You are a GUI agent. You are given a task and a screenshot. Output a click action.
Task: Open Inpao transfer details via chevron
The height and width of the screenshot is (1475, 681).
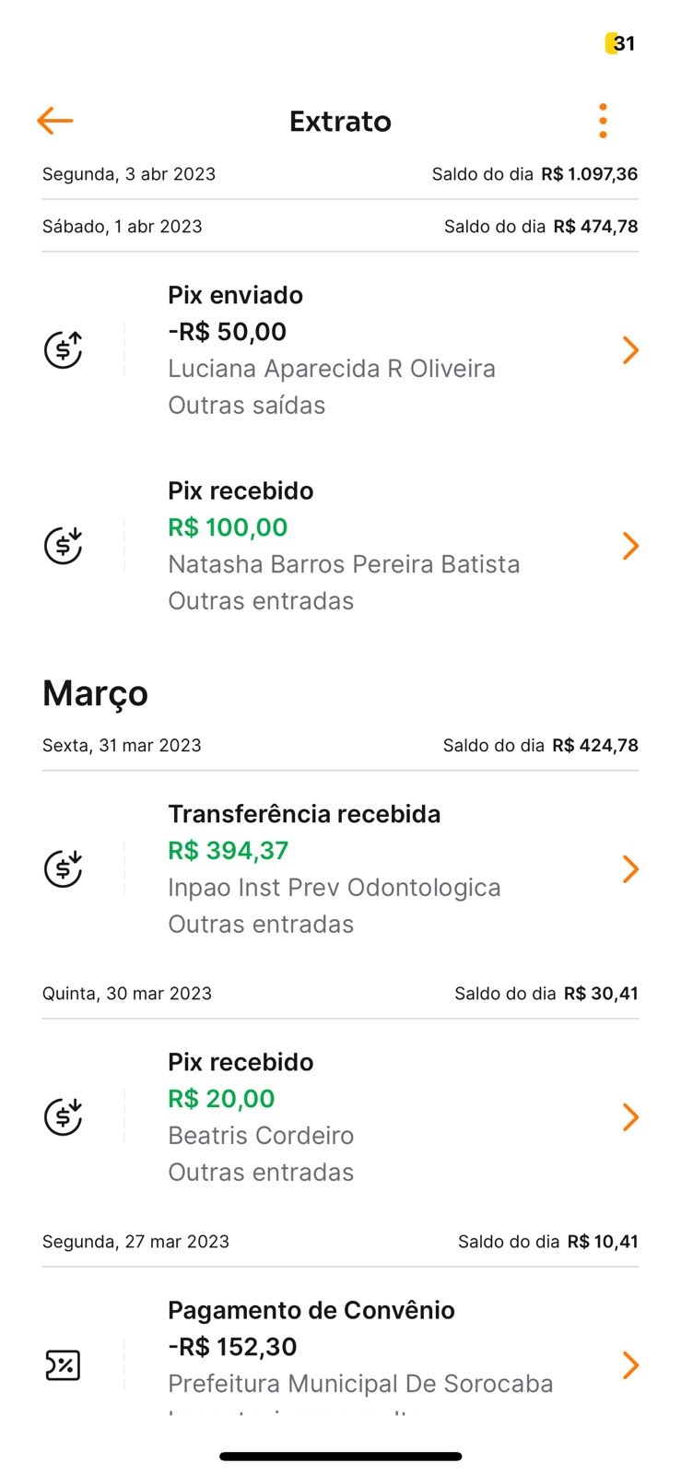[630, 869]
